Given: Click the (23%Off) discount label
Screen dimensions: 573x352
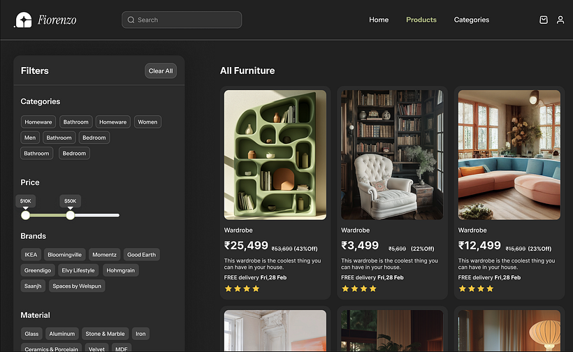Looking at the screenshot, I should coord(539,249).
